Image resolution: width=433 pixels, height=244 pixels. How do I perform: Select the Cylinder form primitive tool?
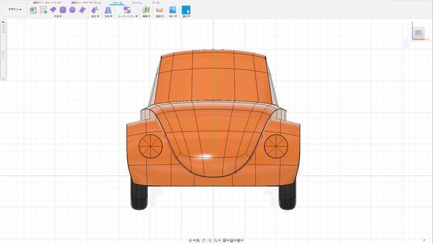click(x=63, y=10)
